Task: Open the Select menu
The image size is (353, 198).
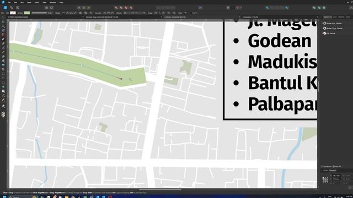Action: coord(37,2)
